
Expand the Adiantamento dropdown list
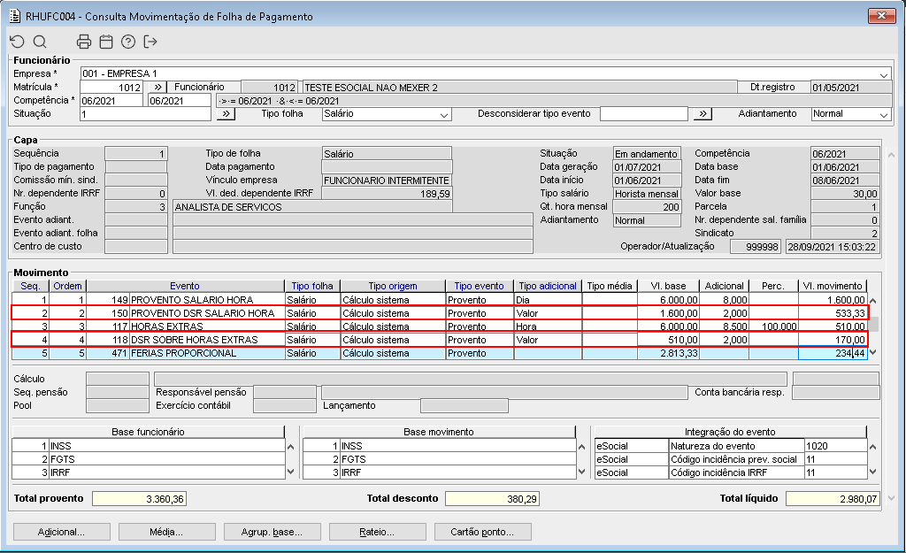883,114
